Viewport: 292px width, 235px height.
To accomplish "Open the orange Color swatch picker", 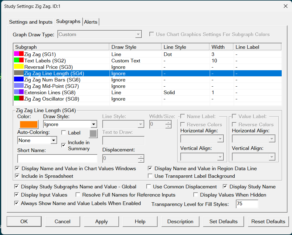I will [x=29, y=124].
